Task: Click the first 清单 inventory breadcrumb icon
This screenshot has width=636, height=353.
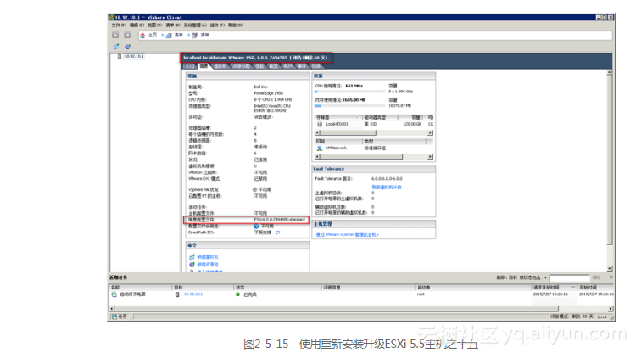Action: (x=169, y=36)
